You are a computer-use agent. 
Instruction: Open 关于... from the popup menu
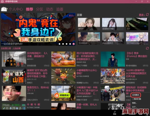click(x=135, y=107)
